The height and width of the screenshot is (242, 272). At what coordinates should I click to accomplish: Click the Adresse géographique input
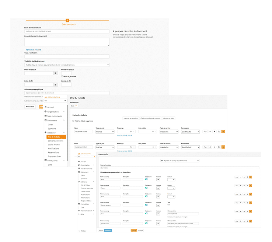[x=67, y=93]
